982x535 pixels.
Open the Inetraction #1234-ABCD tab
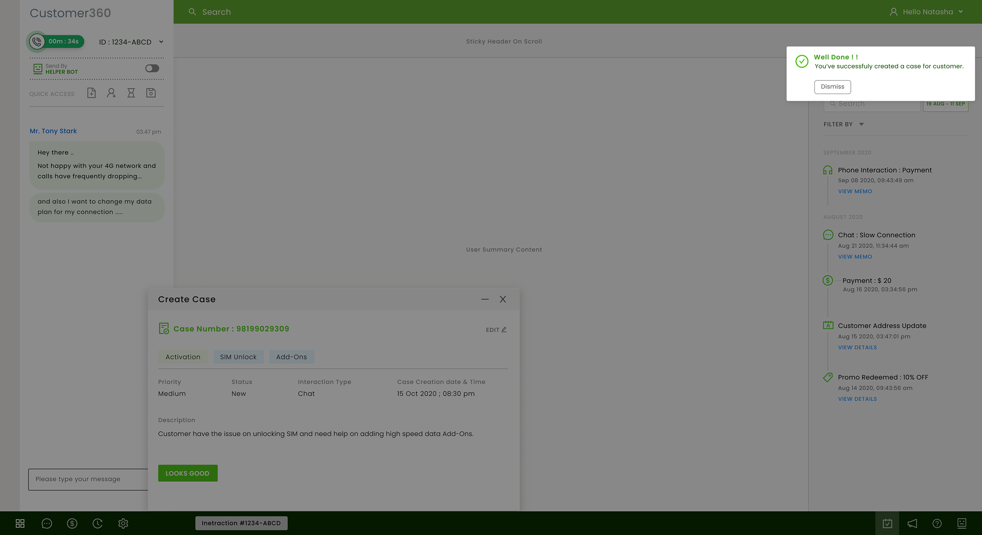[241, 523]
